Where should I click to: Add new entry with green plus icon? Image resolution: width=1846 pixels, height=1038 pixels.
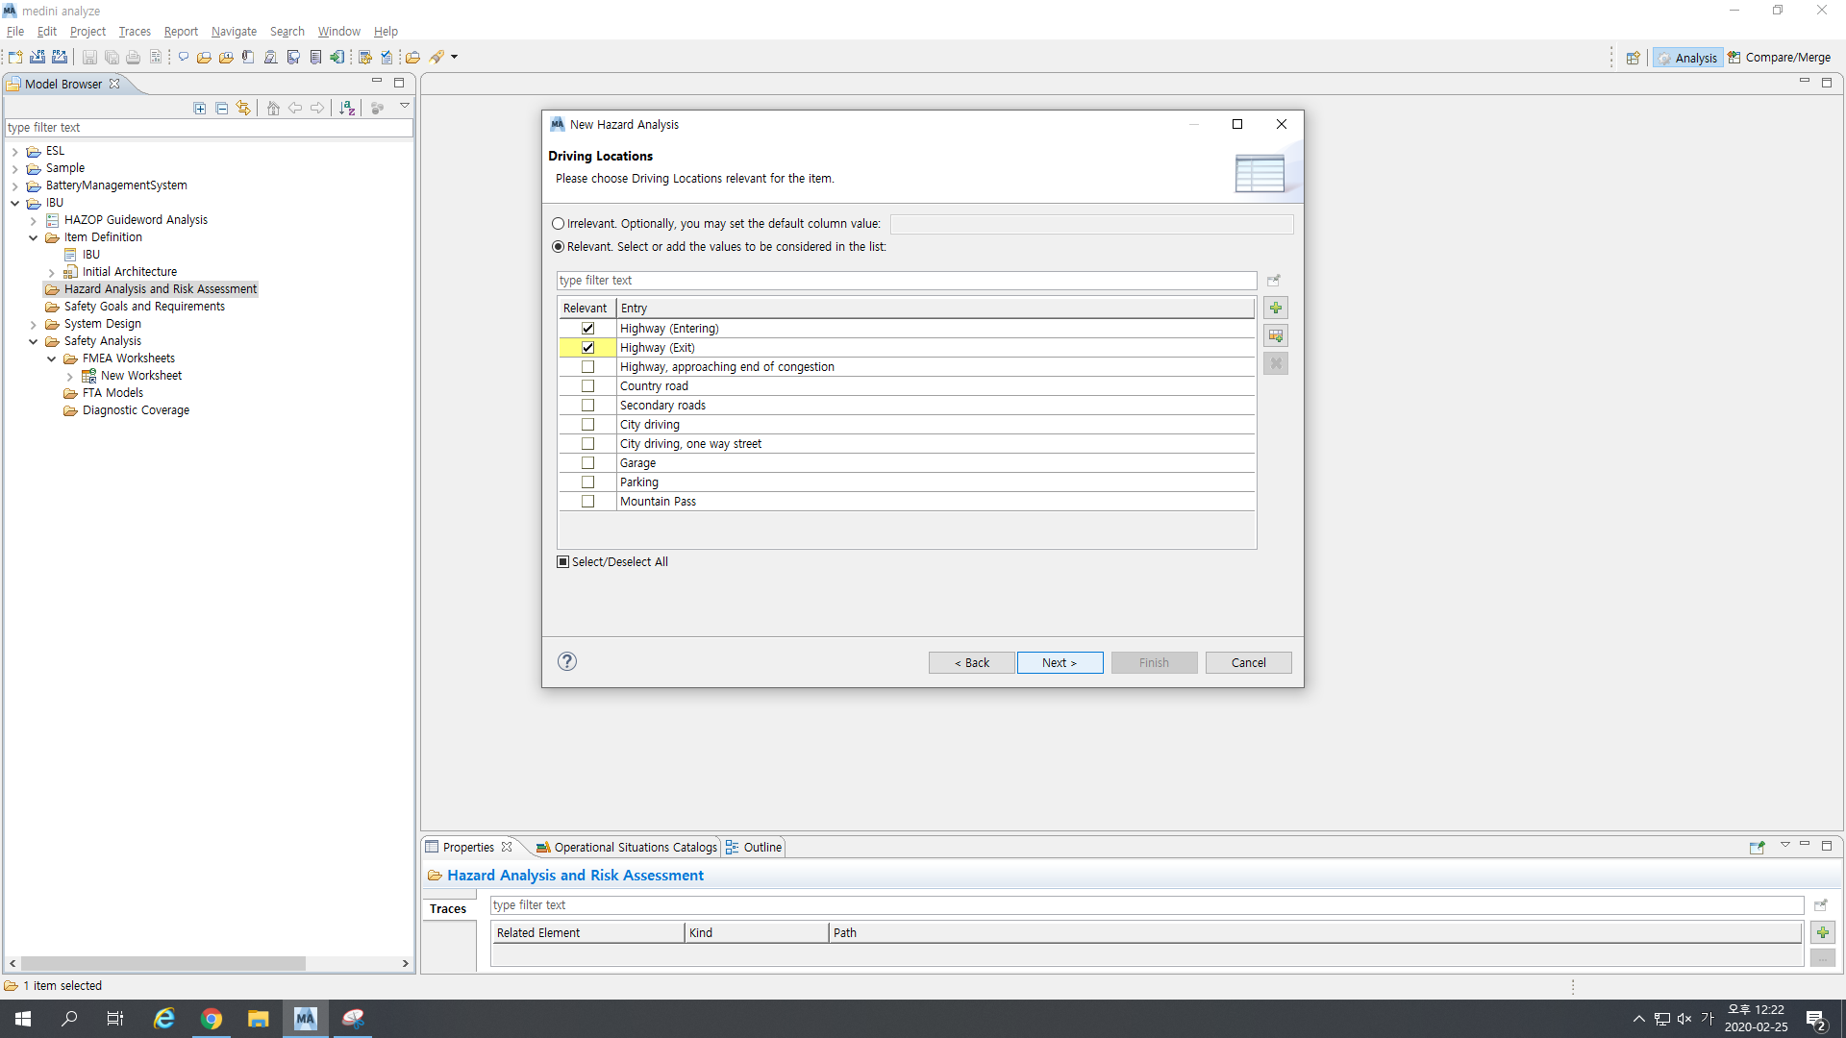click(1276, 309)
